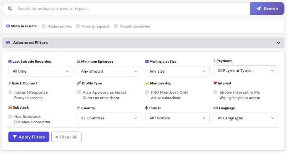Image resolution: width=287 pixels, height=153 pixels.
Task: Click the globe Country icon
Action: [78, 108]
